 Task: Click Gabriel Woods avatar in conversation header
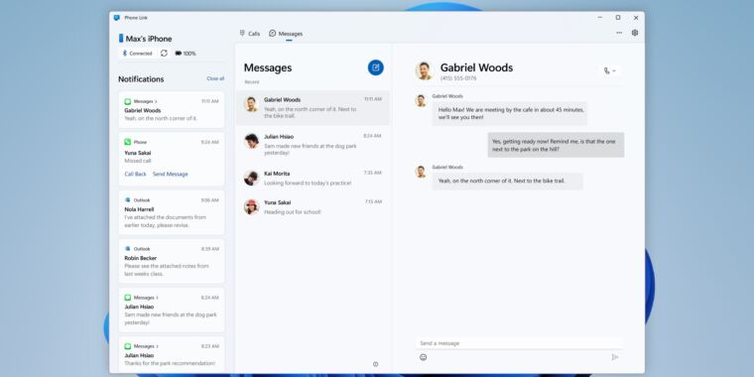coord(424,70)
